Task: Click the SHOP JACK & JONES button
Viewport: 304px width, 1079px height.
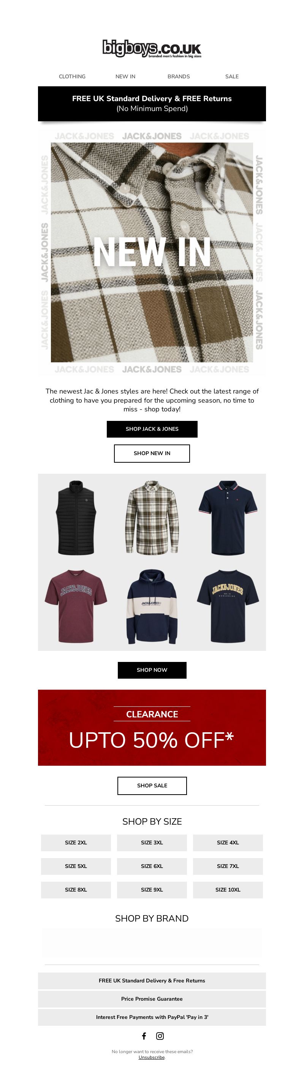Action: point(152,429)
